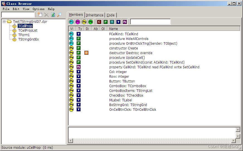Click the TForm1 class icon
This screenshot has width=243, height=151.
tap(14, 35)
